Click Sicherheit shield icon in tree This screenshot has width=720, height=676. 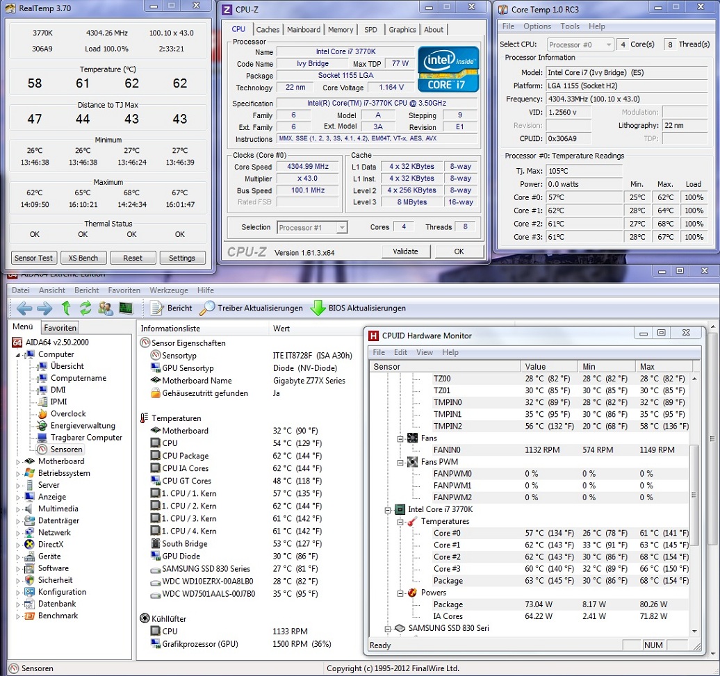tap(29, 580)
